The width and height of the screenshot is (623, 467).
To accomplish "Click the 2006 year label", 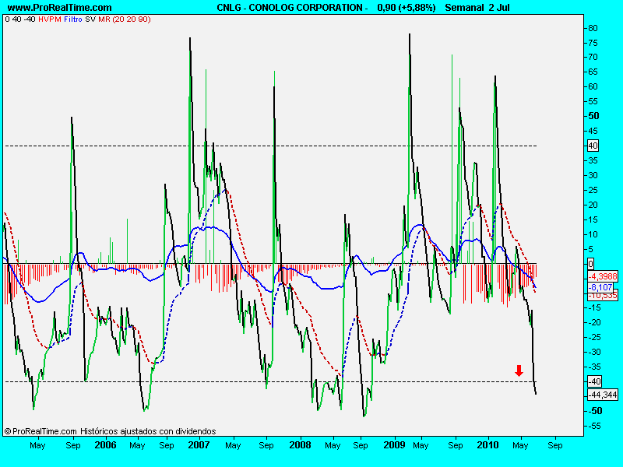I will [x=105, y=444].
